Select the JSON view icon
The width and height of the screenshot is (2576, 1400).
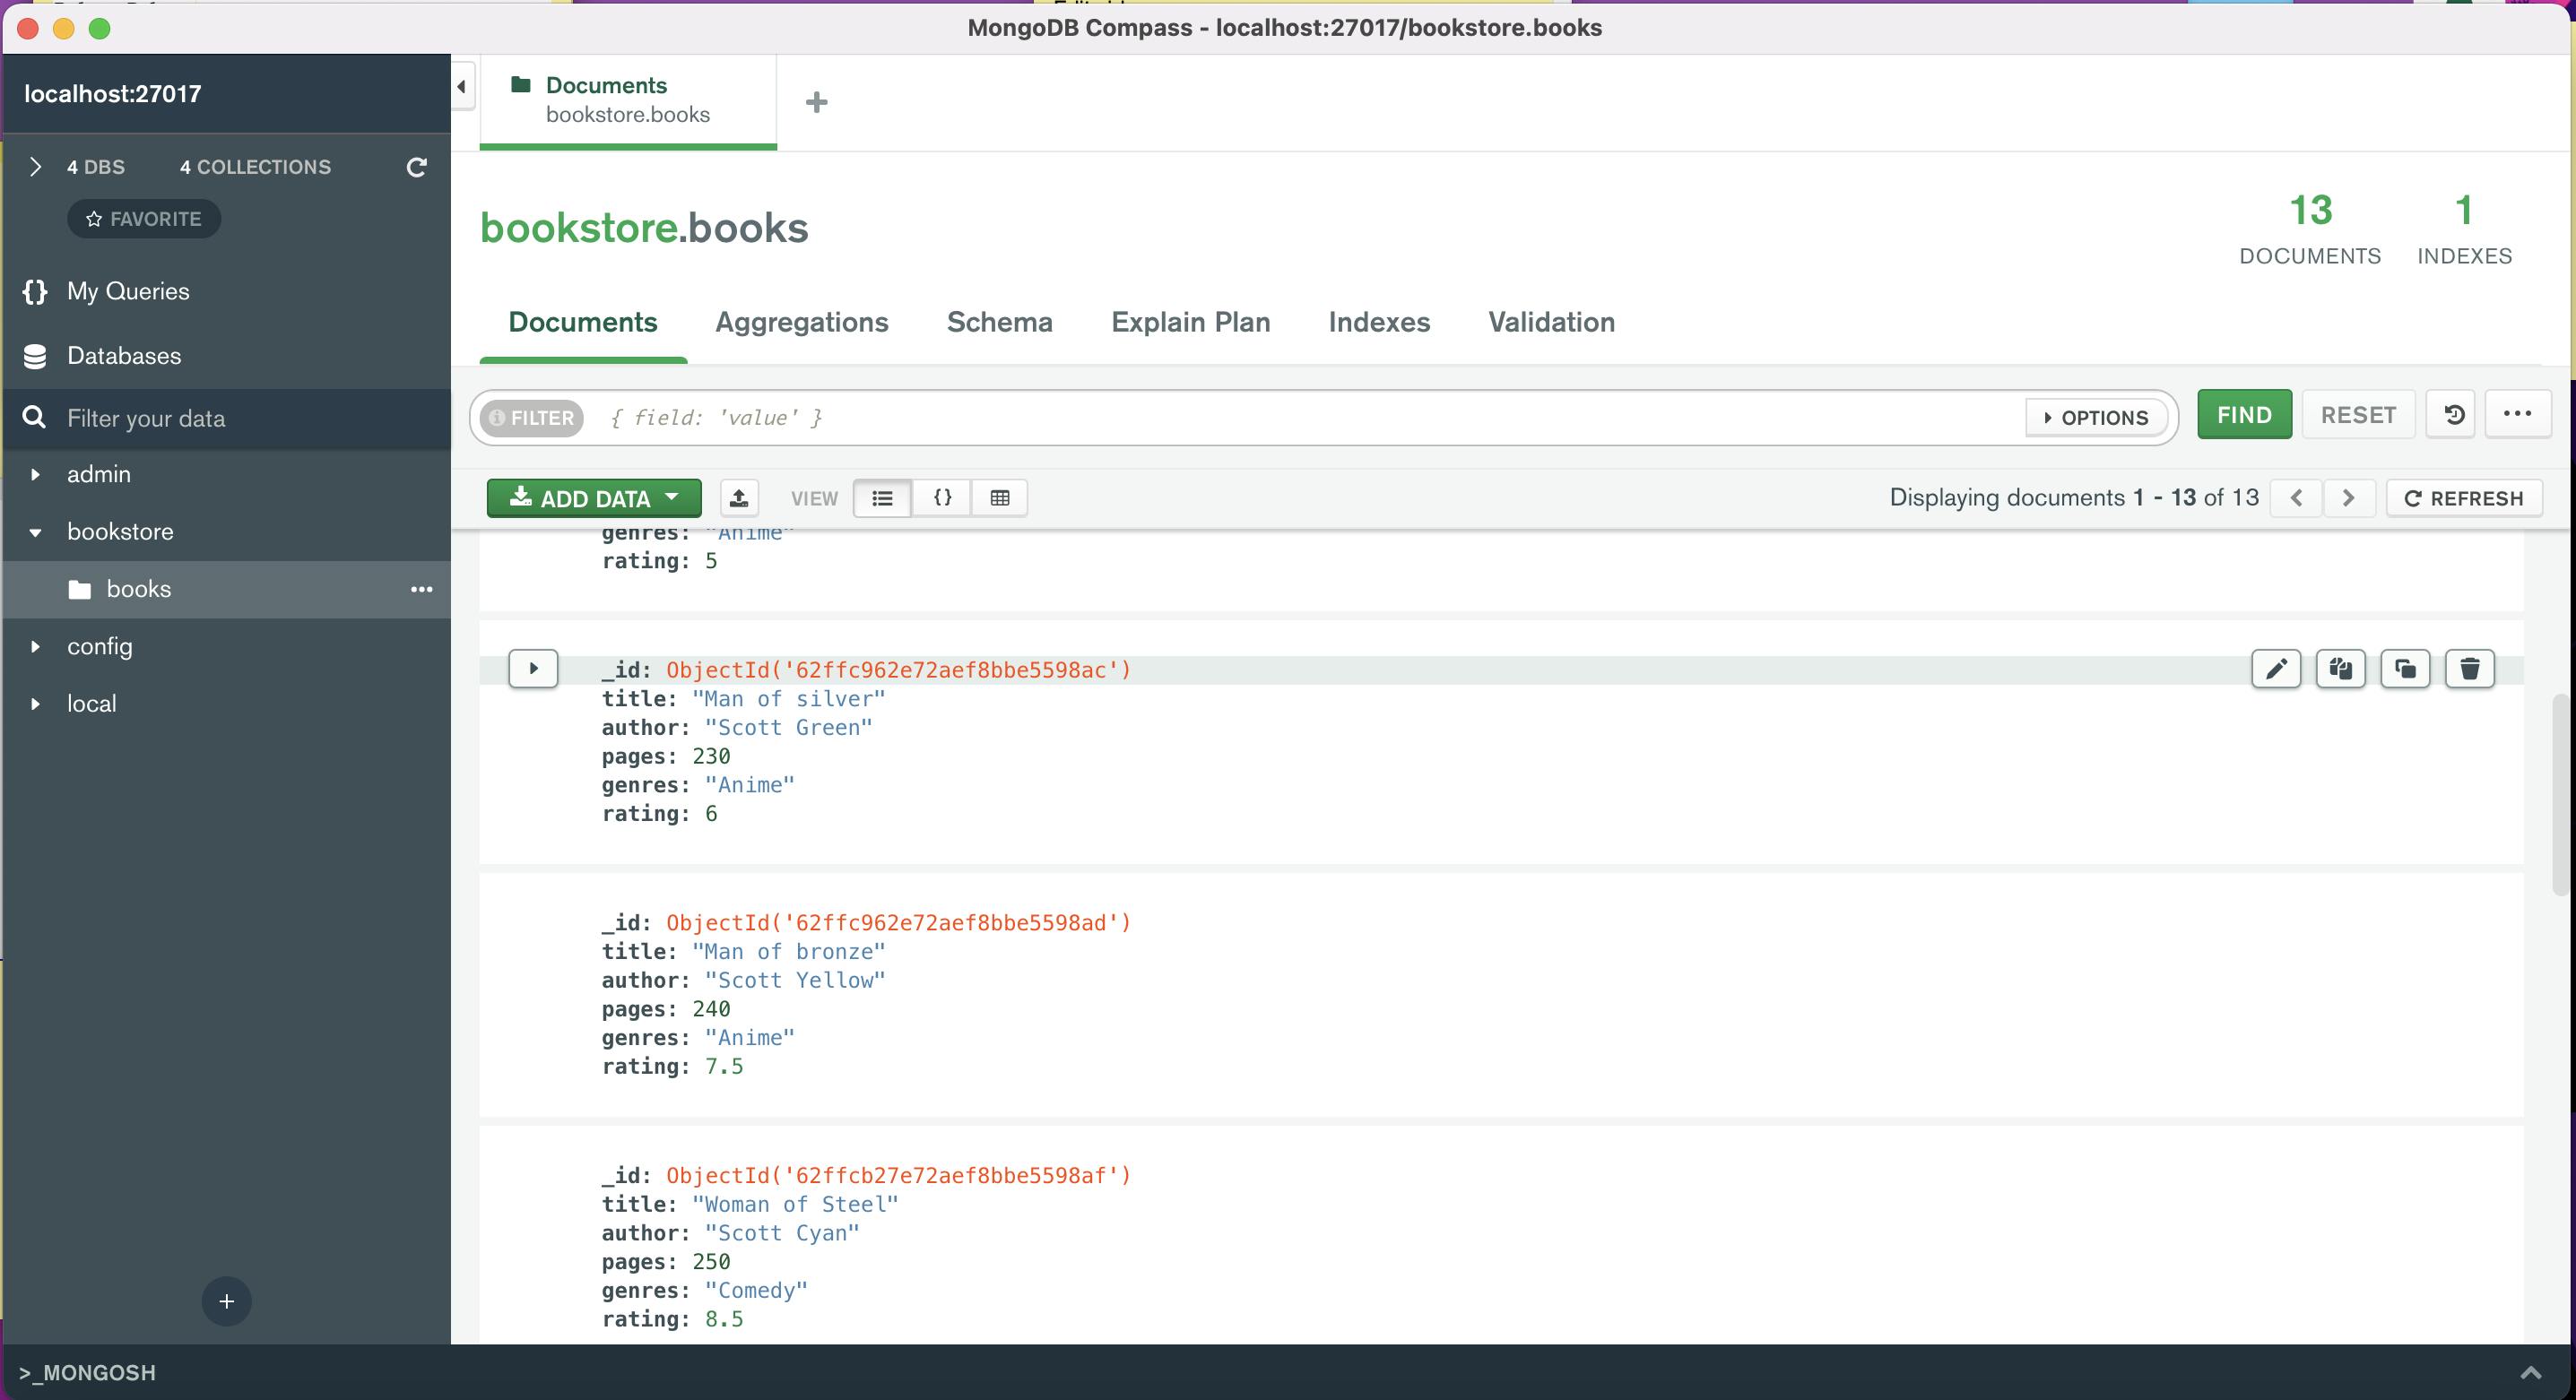941,498
